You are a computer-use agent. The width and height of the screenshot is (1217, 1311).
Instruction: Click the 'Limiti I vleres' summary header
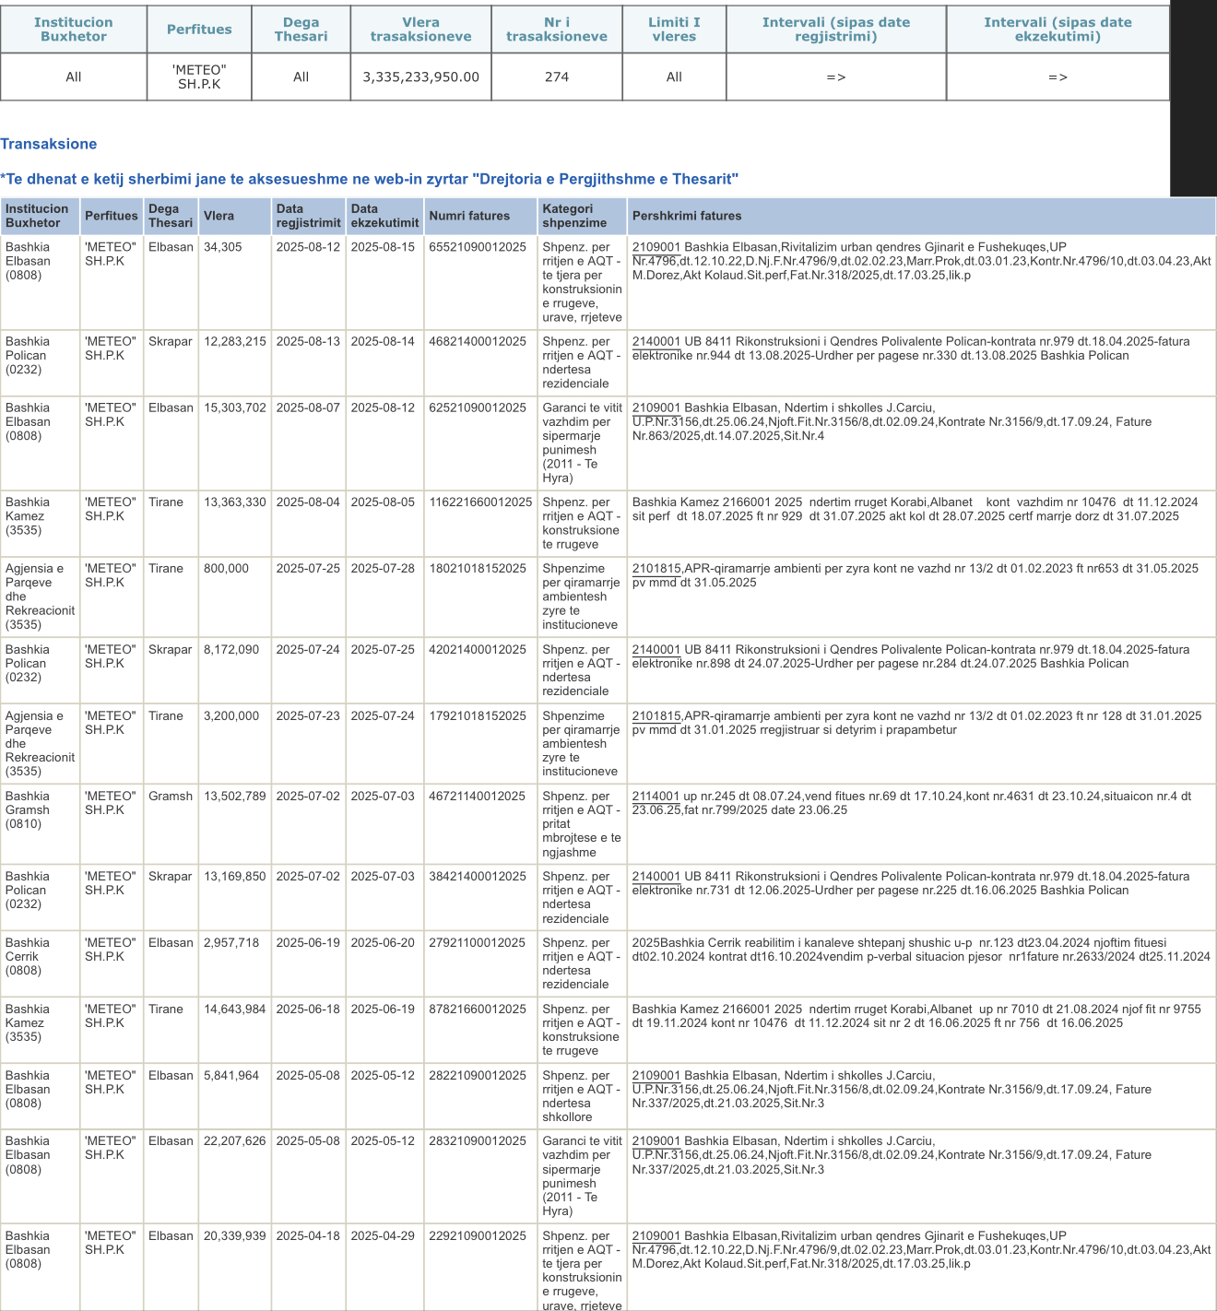click(x=674, y=30)
